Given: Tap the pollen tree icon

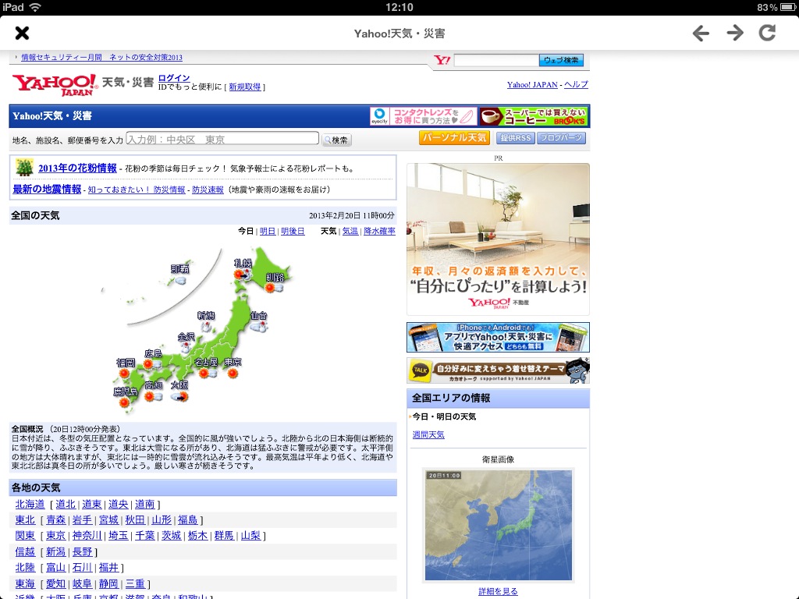Looking at the screenshot, I should [x=24, y=168].
